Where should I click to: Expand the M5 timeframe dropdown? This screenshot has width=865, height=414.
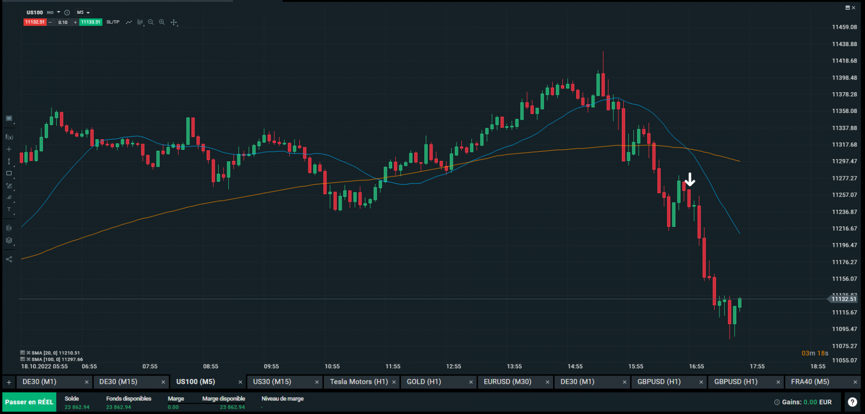tap(84, 12)
